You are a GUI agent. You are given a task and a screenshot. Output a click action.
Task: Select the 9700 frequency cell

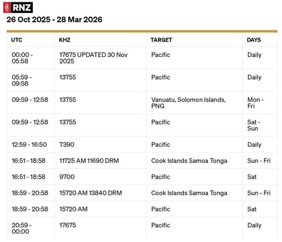click(100, 177)
